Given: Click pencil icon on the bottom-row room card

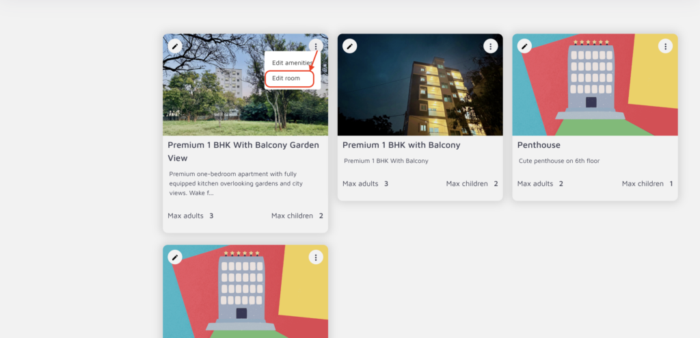Looking at the screenshot, I should point(175,257).
